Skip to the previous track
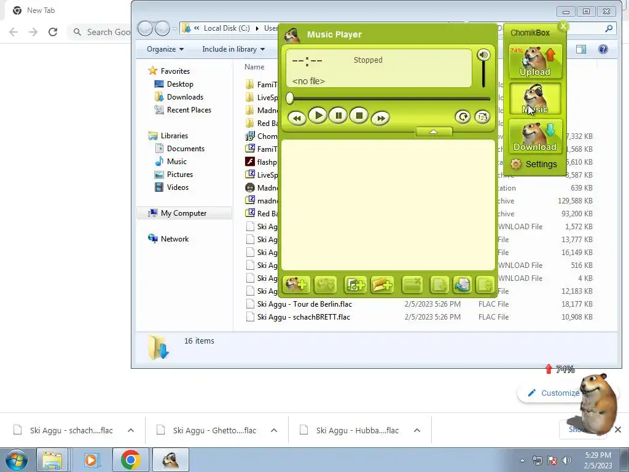This screenshot has width=629, height=472. click(x=297, y=118)
